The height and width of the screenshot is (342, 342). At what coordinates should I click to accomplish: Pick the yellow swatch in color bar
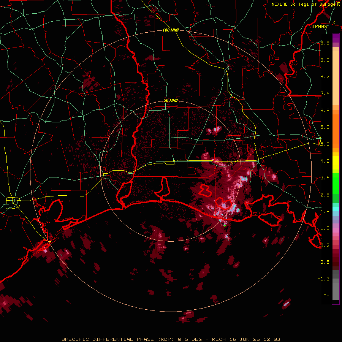[336, 163]
